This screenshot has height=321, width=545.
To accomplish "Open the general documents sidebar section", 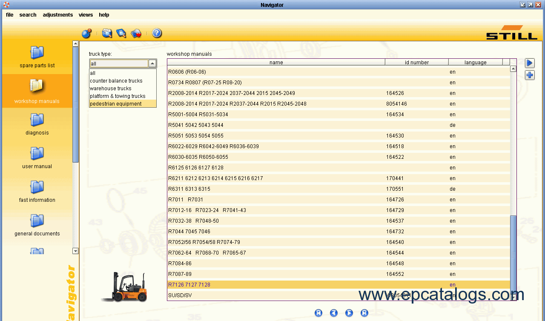I will pos(37,225).
